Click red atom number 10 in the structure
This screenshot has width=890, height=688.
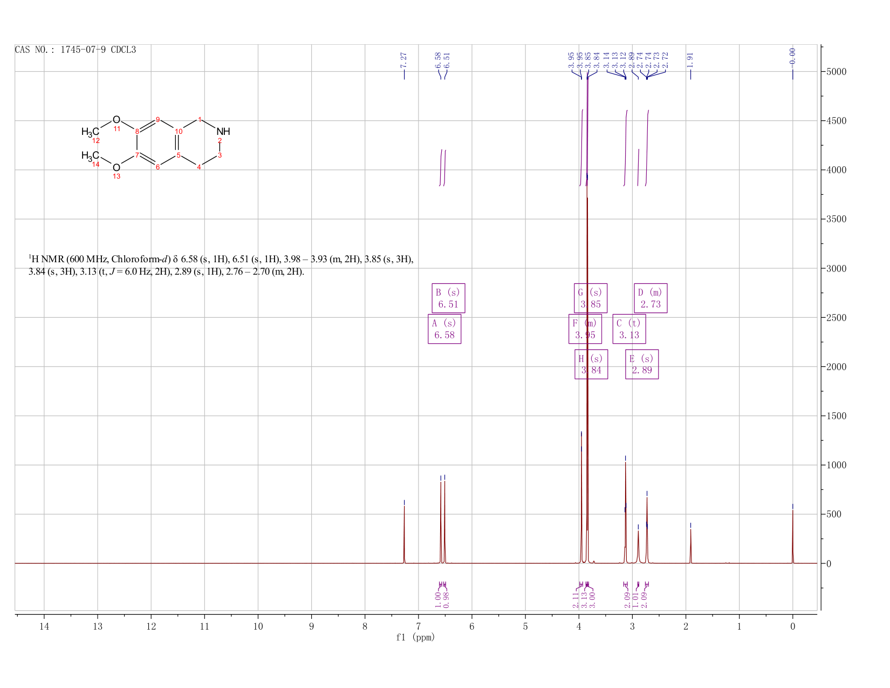179,132
